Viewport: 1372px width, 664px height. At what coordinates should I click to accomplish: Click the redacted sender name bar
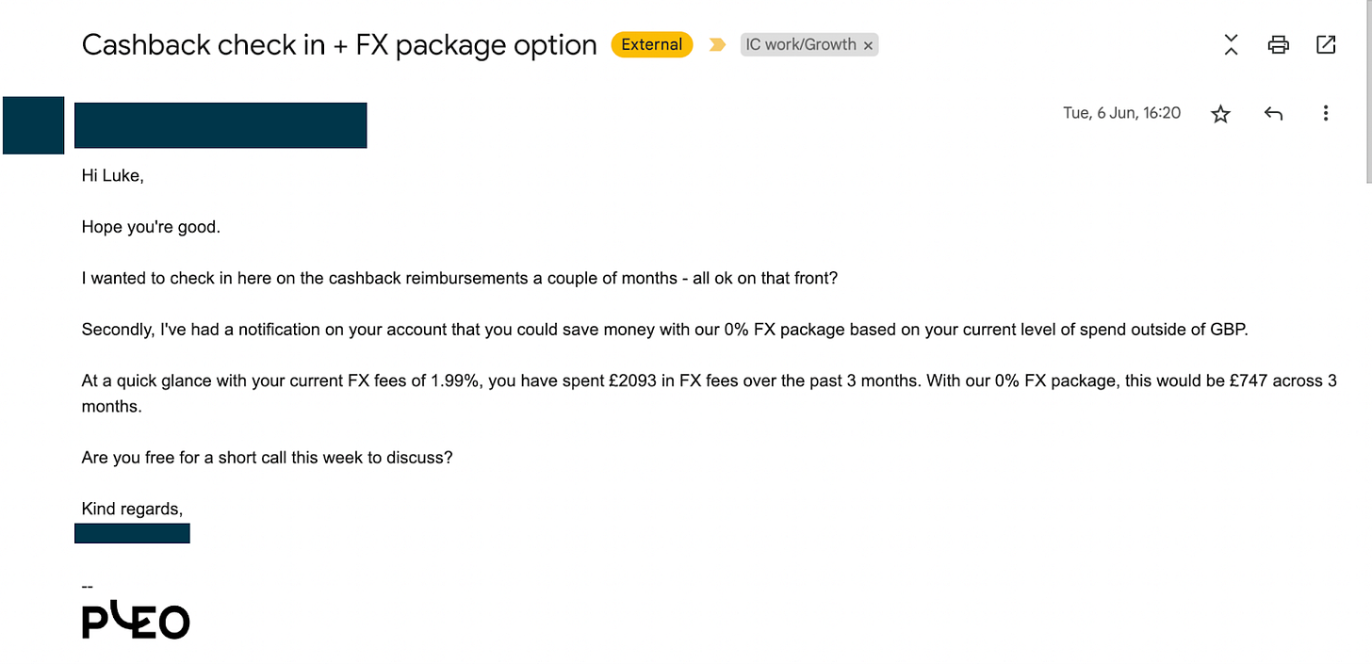tap(220, 125)
